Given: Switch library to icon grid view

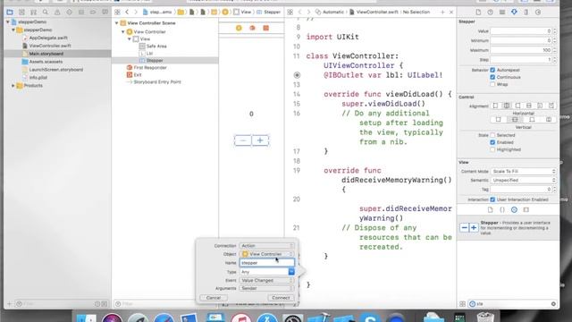Looking at the screenshot, I should (462, 304).
